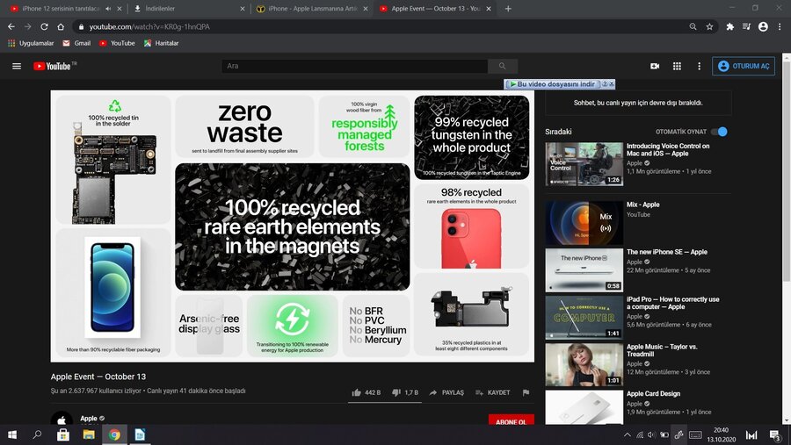Open a new Chrome tab
791x445 pixels.
point(508,9)
